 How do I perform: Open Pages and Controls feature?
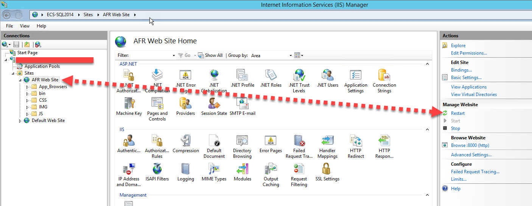point(157,109)
